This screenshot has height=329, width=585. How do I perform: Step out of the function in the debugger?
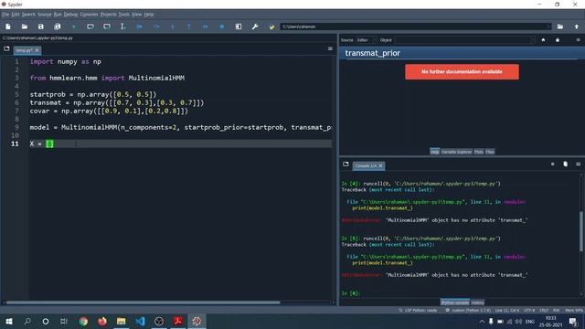click(x=189, y=27)
